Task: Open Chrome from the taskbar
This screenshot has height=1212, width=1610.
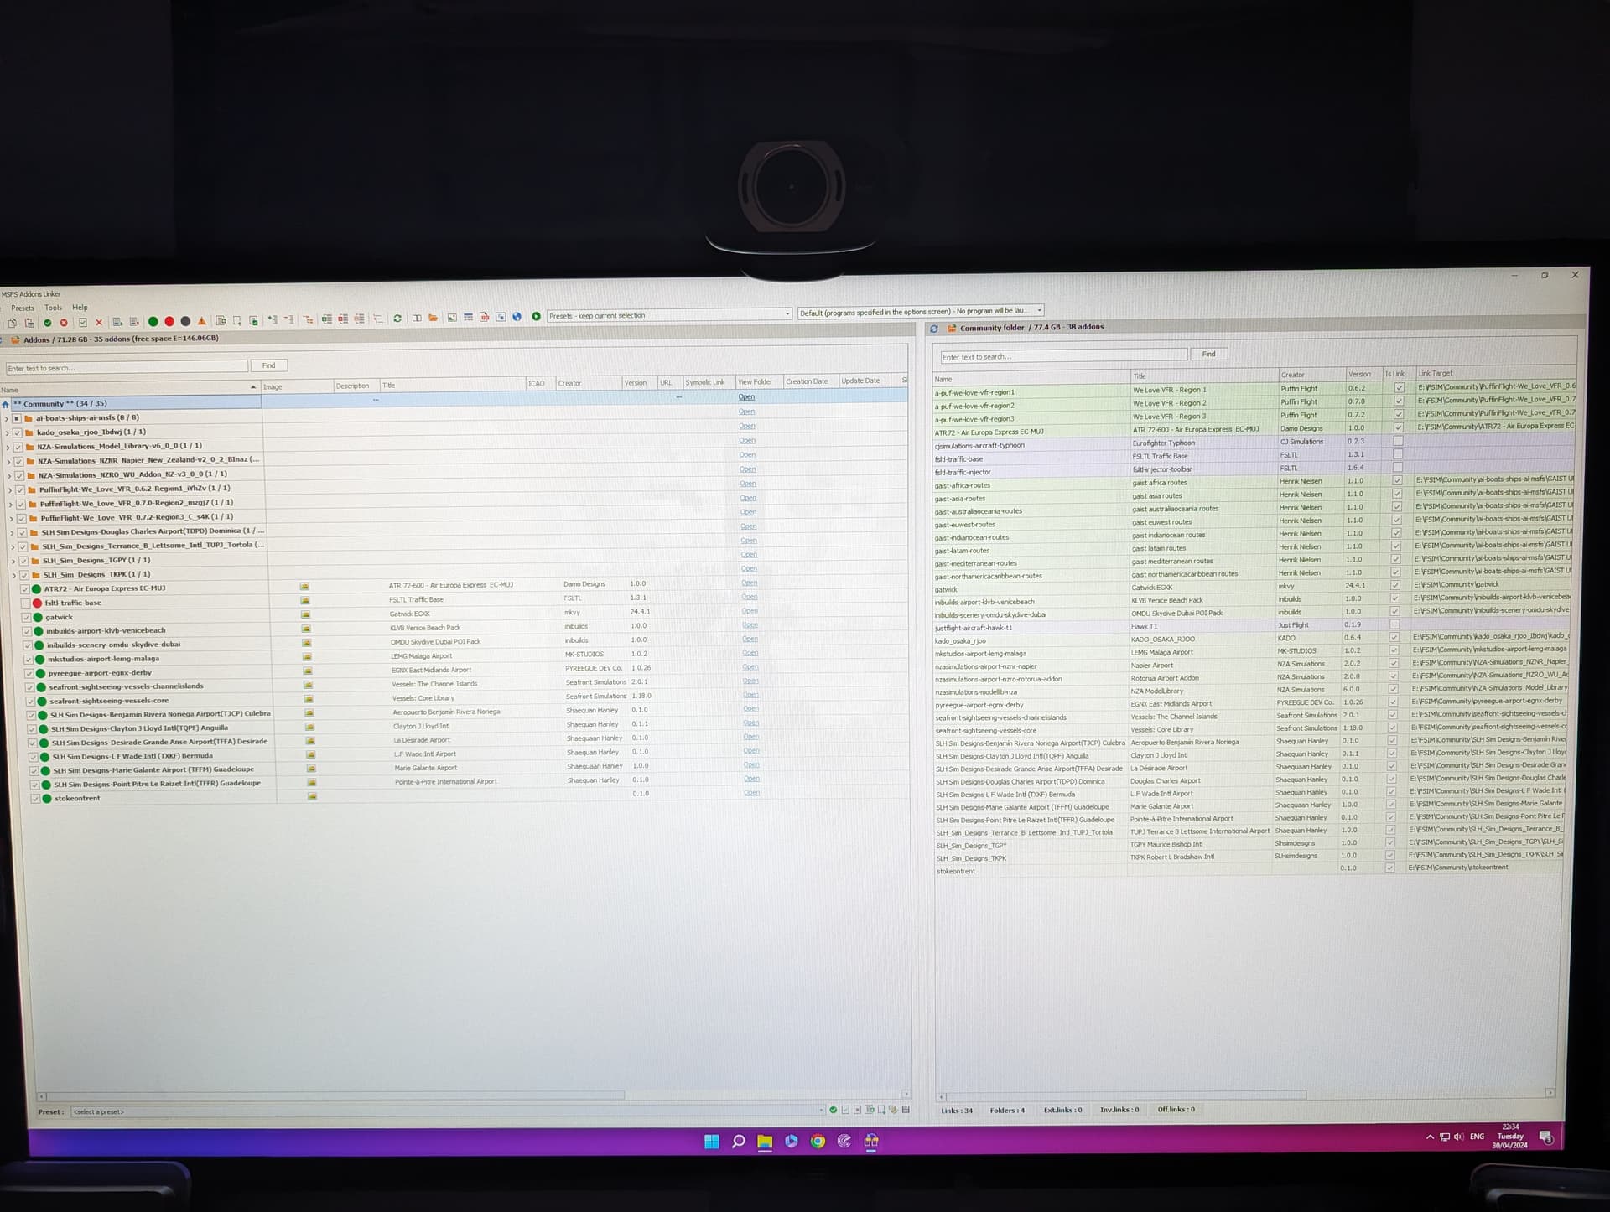Action: click(818, 1142)
